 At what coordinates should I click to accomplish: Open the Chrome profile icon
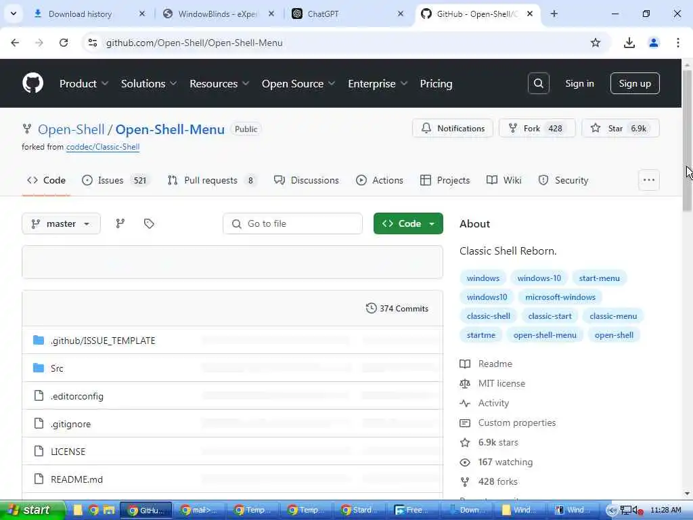click(653, 43)
